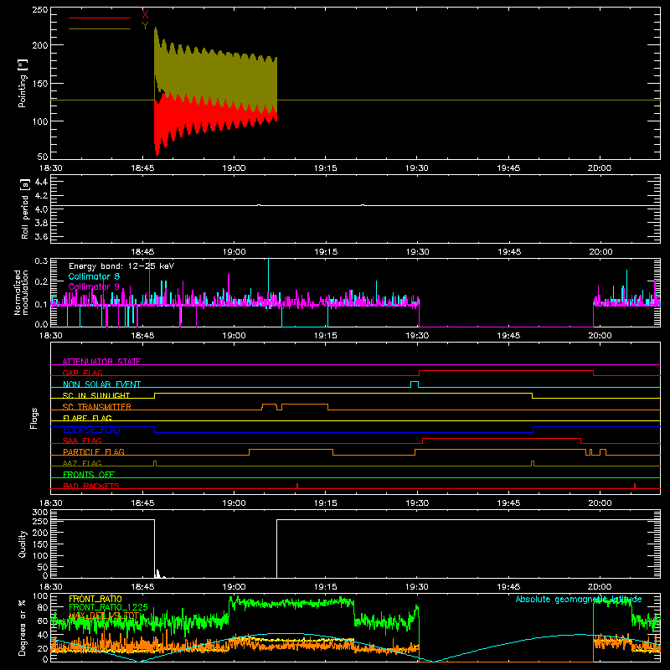Viewport: 670px width, 670px height.
Task: Click the 250 tick on the Pointing axis
Action: click(40, 10)
